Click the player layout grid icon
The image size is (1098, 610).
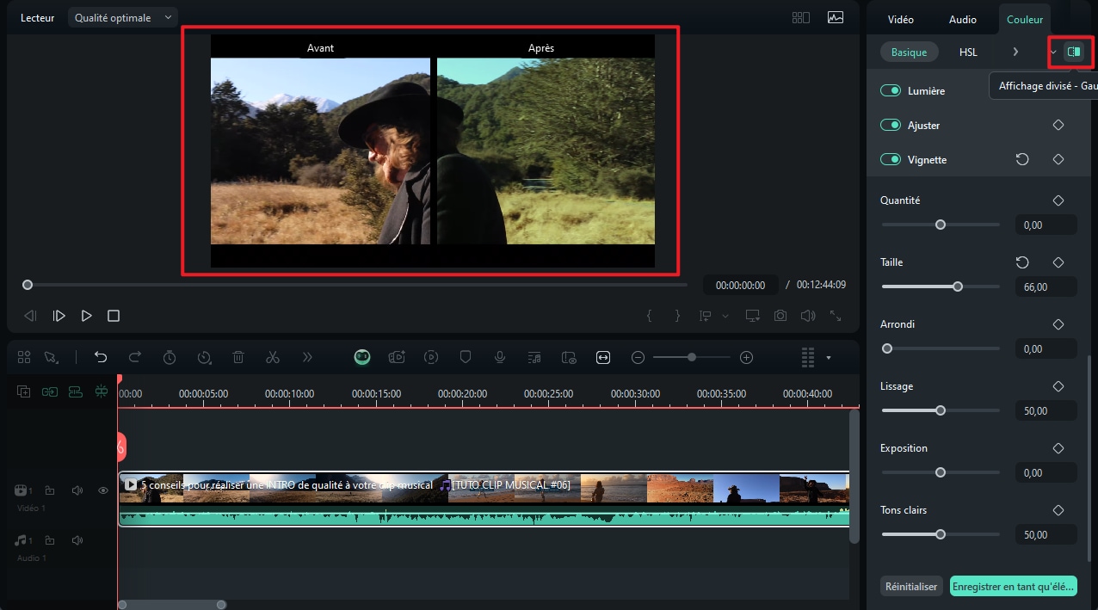(801, 17)
